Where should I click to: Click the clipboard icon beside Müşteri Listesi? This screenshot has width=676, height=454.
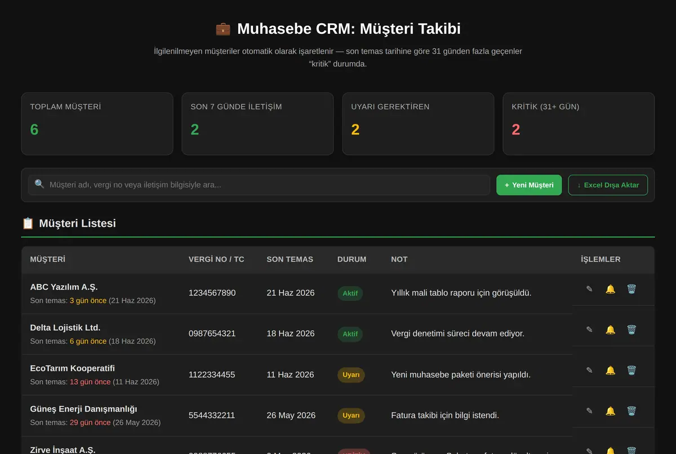point(28,223)
